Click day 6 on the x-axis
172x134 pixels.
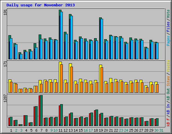[36, 130]
